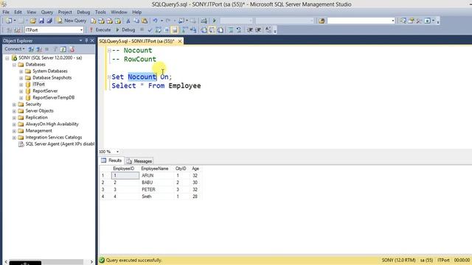
Task: Click the Decrease Indent icon
Action: [249, 29]
